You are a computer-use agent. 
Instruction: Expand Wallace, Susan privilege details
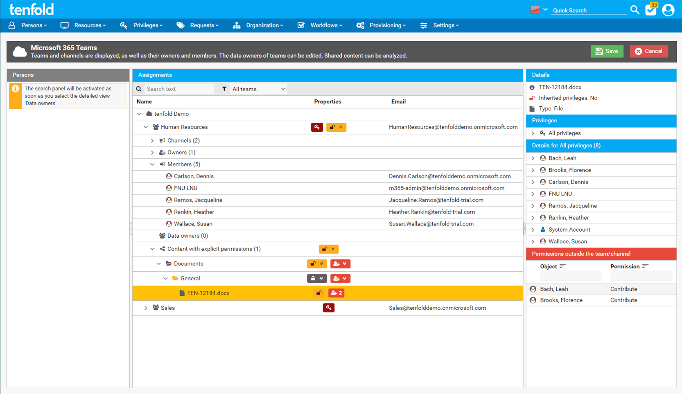click(533, 242)
